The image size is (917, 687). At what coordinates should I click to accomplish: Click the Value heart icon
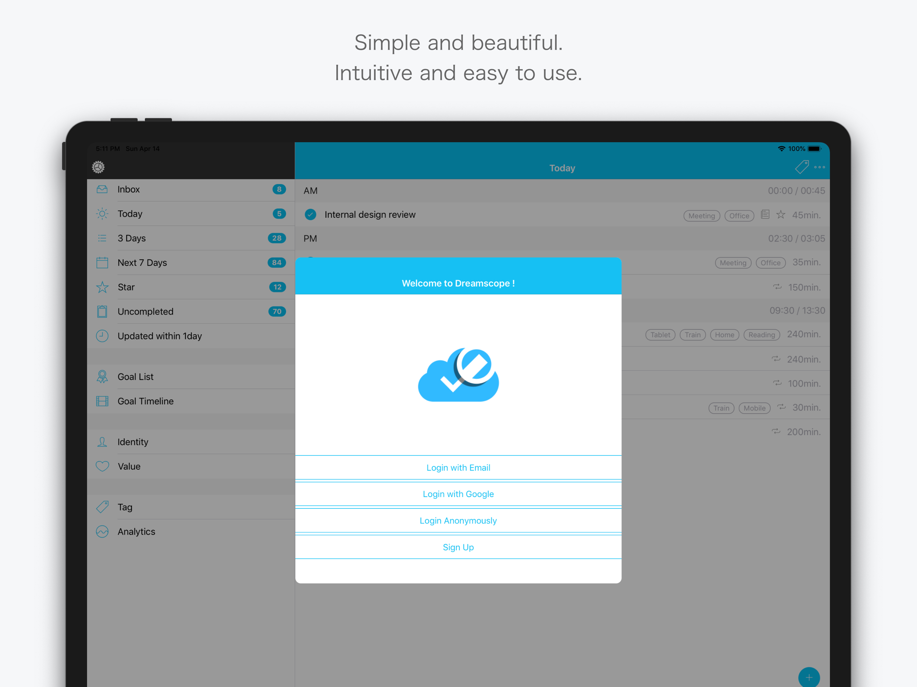[x=102, y=467]
